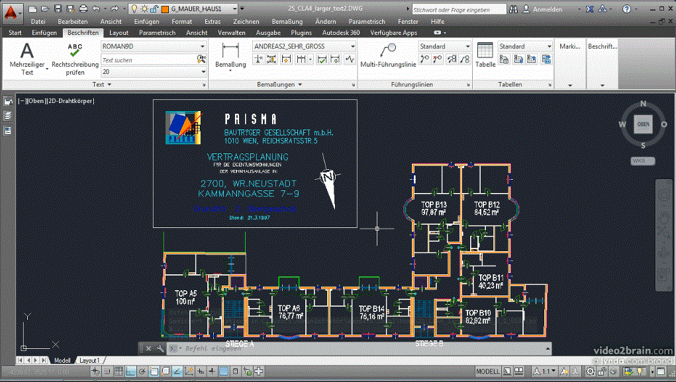Click the OBEN face on ViewCube
This screenshot has height=382, width=676.
point(644,124)
